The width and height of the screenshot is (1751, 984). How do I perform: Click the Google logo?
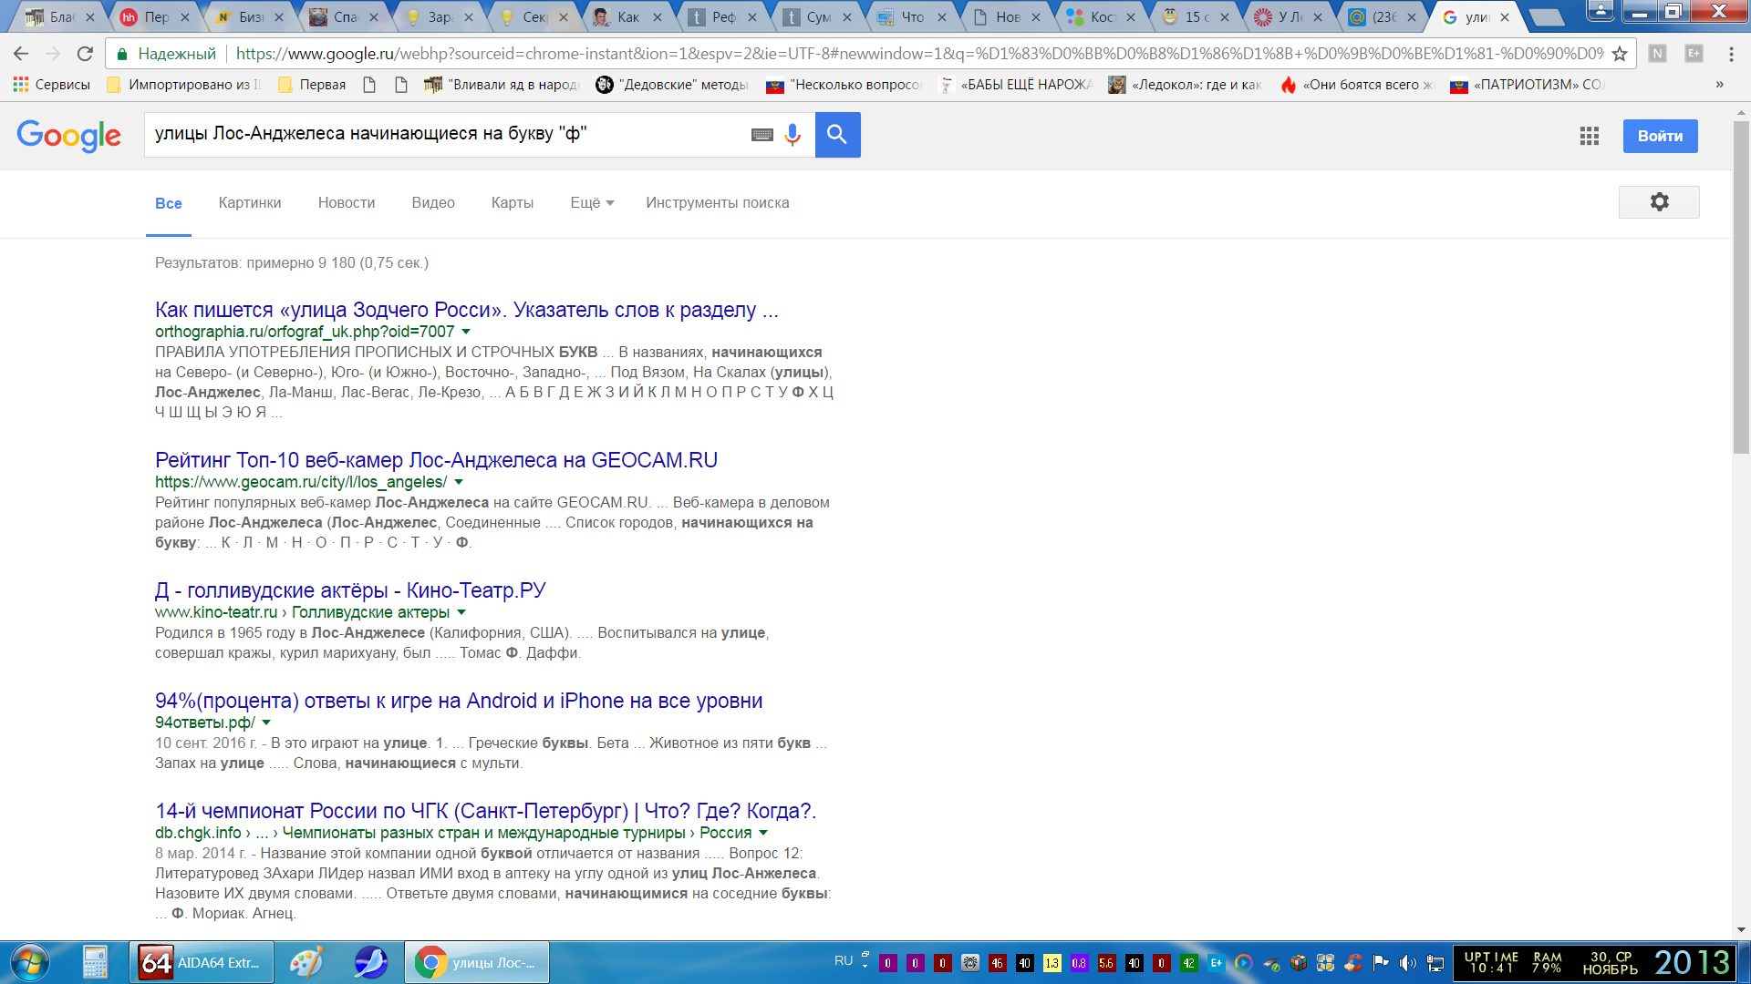68,135
